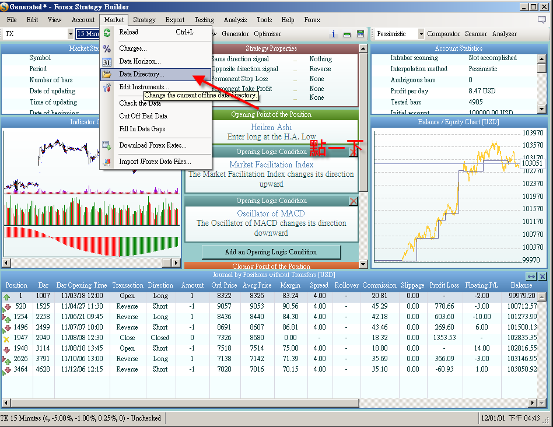Screen dimensions: 553x427
Task: Click indicator chart scrollbar right arrow
Action: tap(176, 262)
